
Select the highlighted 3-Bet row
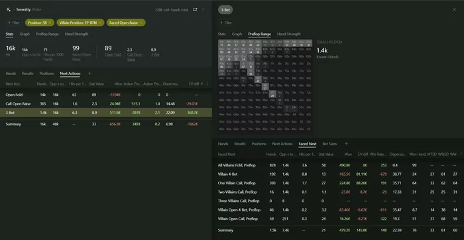106,113
